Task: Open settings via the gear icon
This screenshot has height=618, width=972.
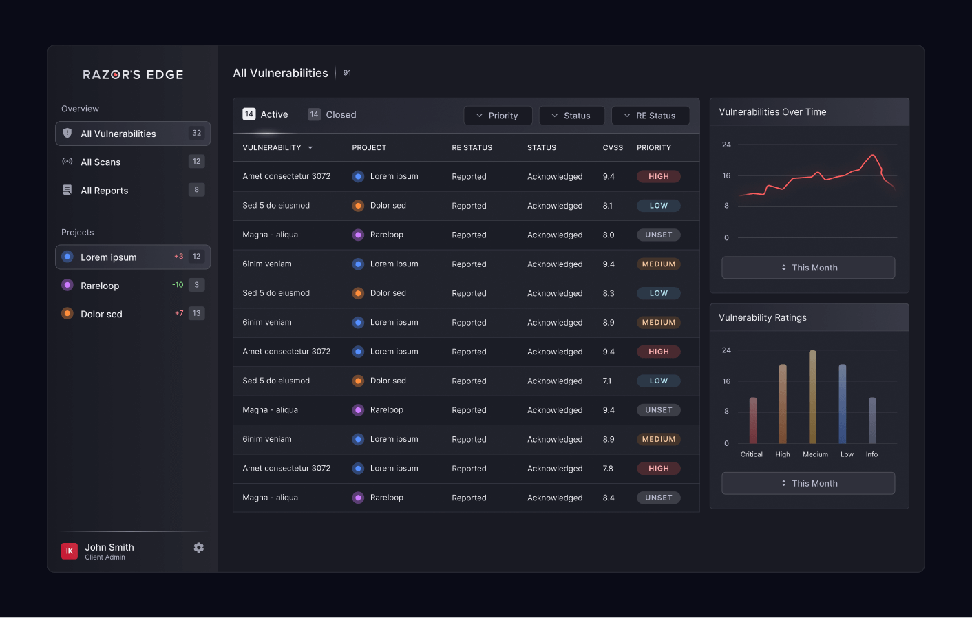Action: point(199,548)
